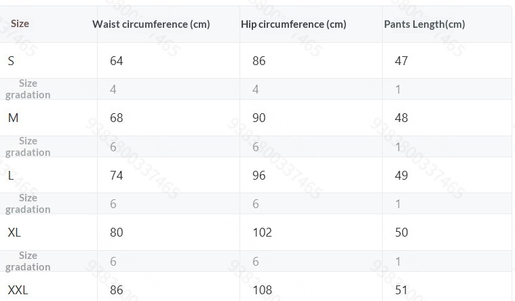Click waist value 68 for size M
The height and width of the screenshot is (301, 515).
click(x=117, y=118)
